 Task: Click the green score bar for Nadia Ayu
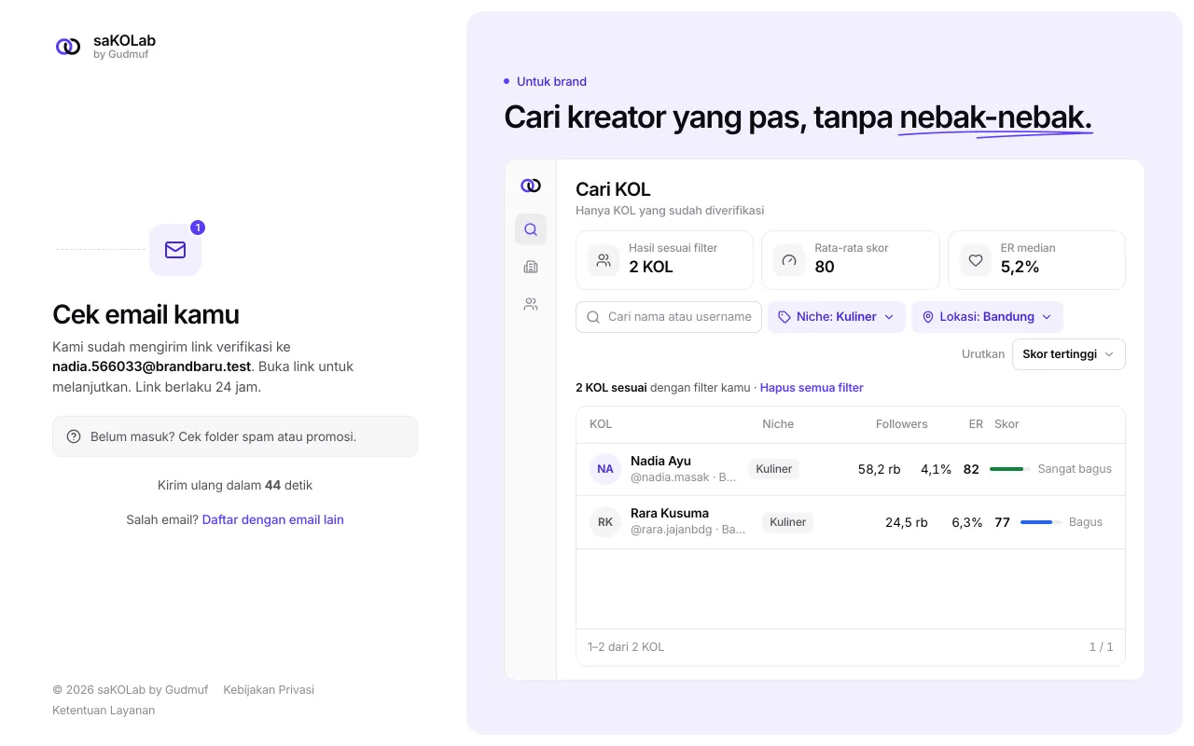[x=1010, y=469]
